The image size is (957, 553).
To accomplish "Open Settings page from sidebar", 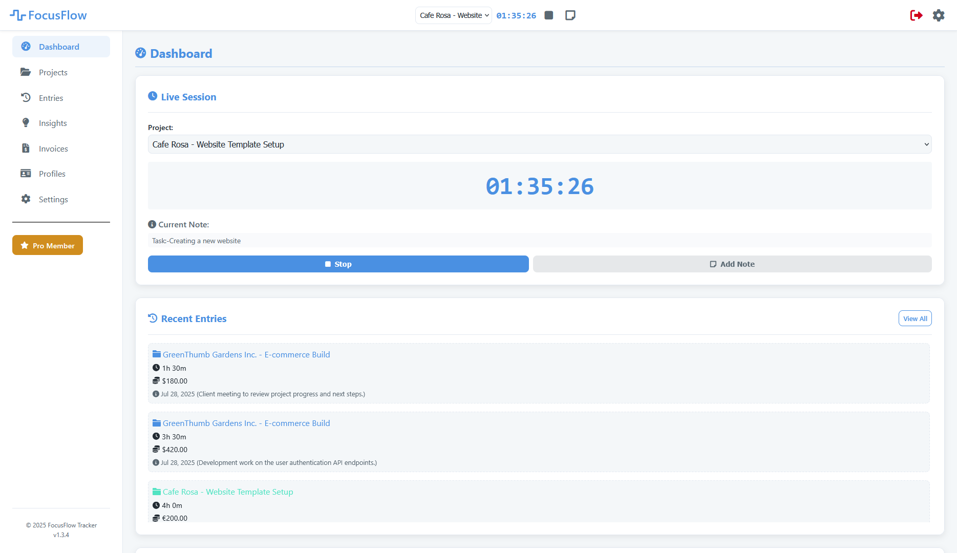I will click(61, 199).
